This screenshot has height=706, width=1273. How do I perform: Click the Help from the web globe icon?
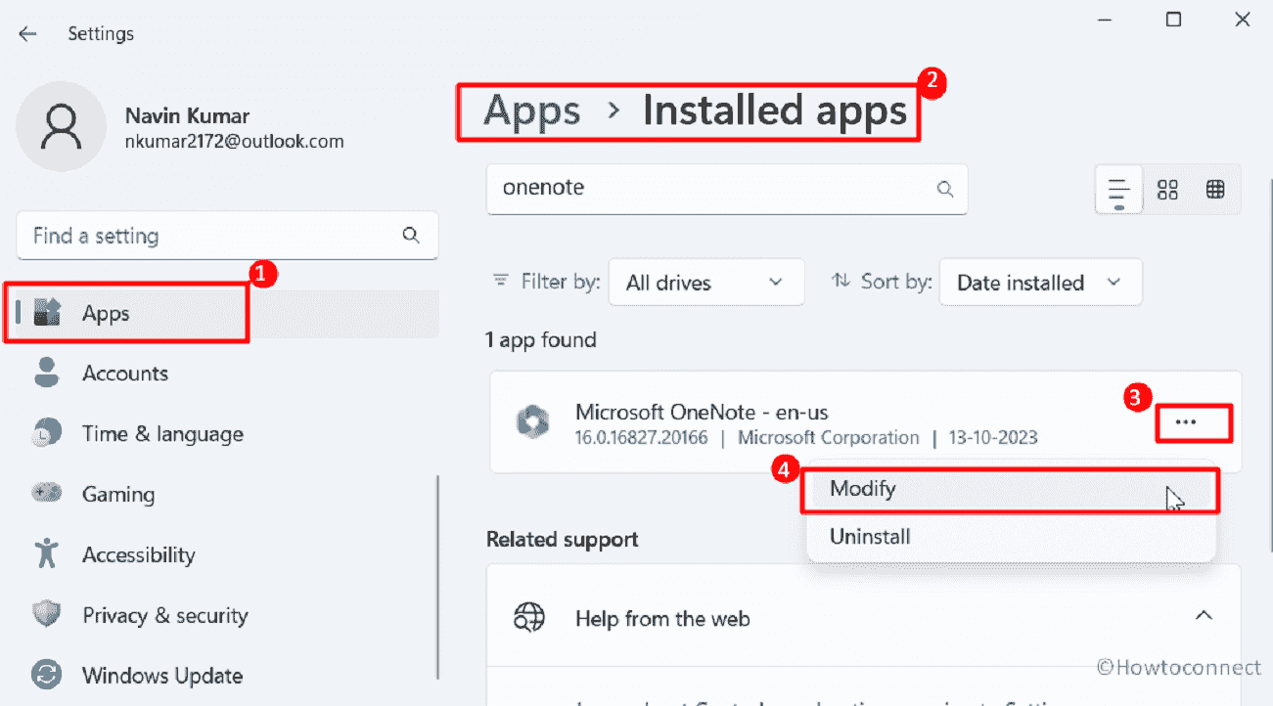tap(529, 617)
